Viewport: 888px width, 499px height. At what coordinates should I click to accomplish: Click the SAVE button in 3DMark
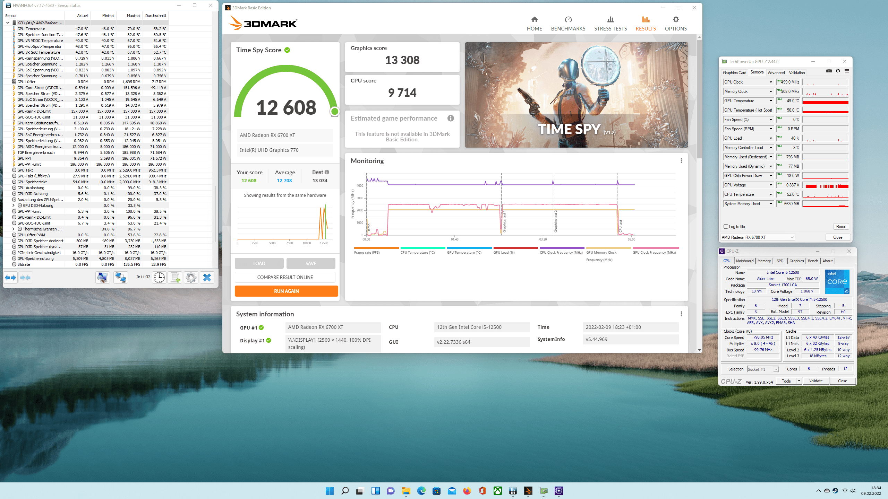tap(311, 263)
